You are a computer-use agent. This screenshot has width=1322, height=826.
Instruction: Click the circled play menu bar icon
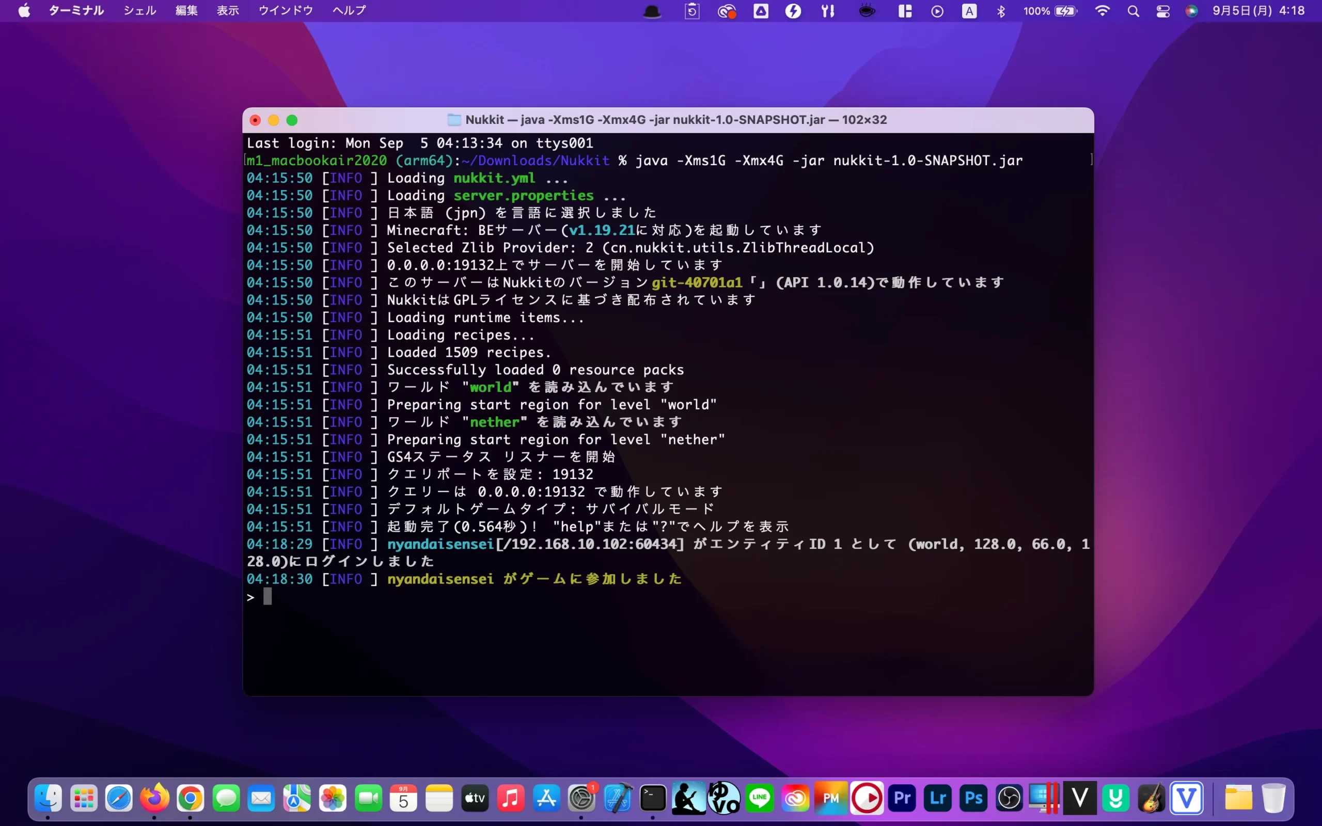point(937,11)
